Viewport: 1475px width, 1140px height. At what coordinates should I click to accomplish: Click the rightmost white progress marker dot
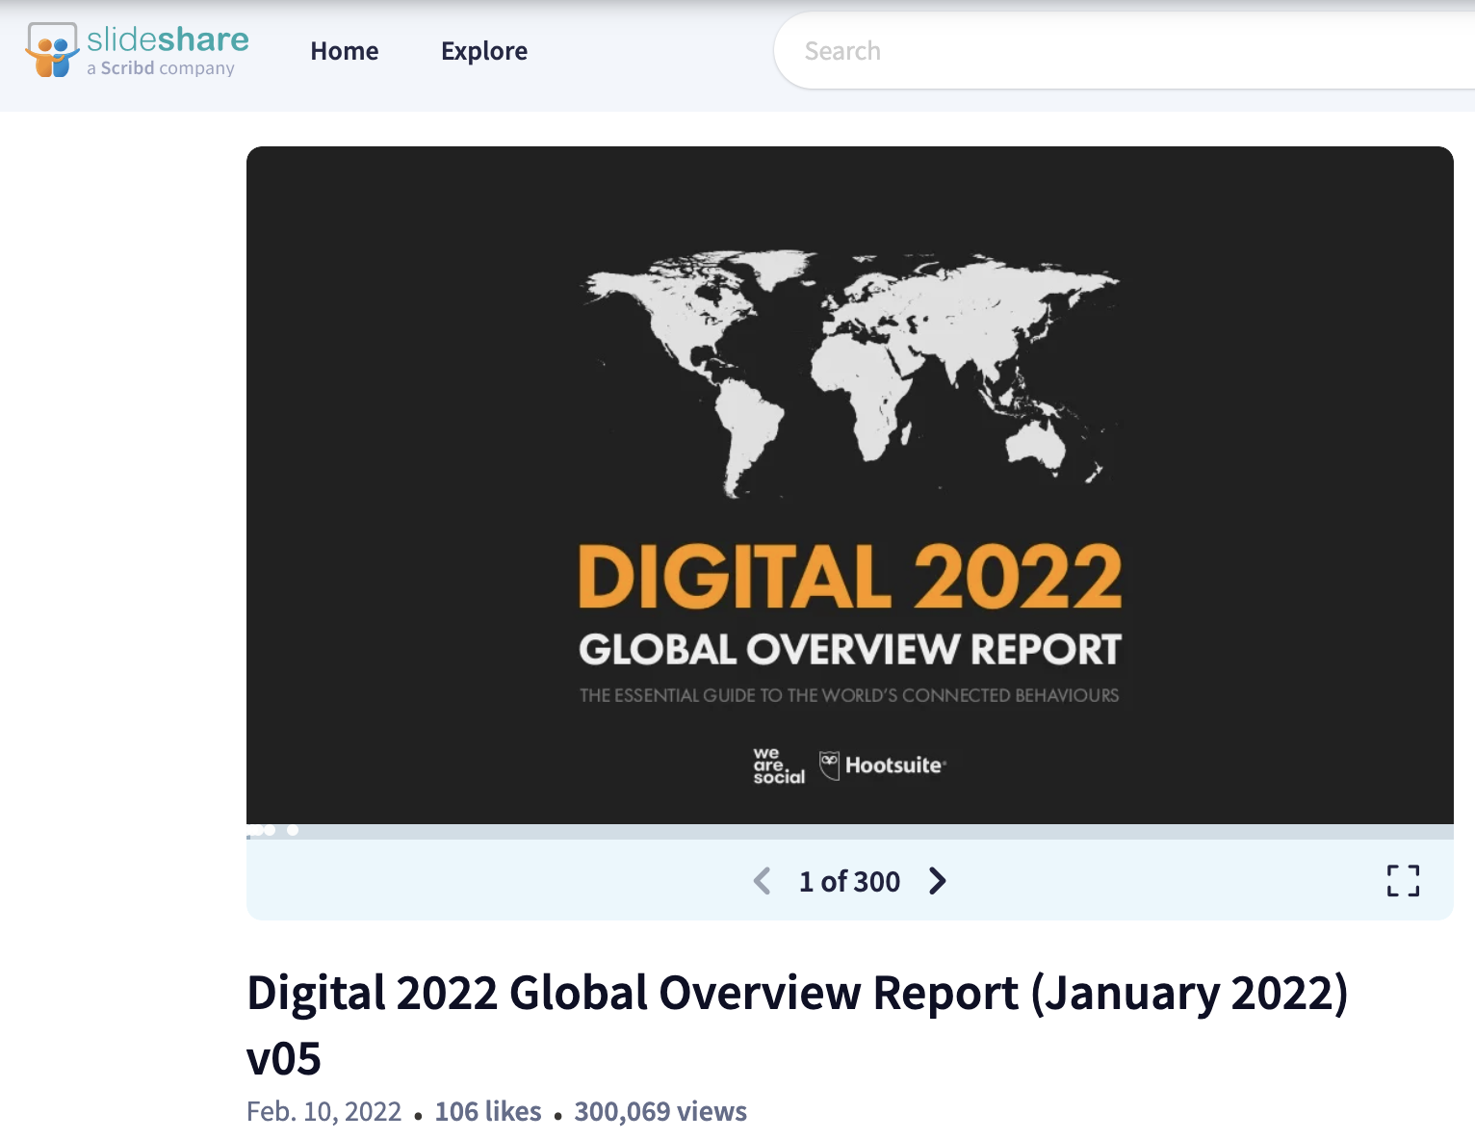[x=293, y=830]
